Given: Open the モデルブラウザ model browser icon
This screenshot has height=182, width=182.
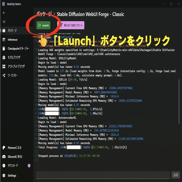Looking at the screenshot, I should pos(4,57).
